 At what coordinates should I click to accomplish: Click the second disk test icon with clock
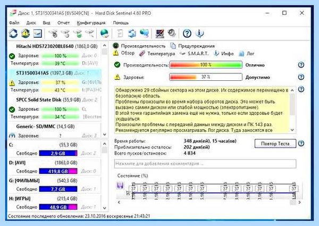click(66, 34)
